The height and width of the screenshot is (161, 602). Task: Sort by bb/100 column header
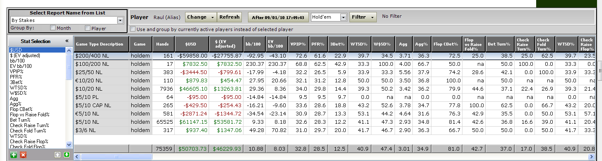[253, 44]
